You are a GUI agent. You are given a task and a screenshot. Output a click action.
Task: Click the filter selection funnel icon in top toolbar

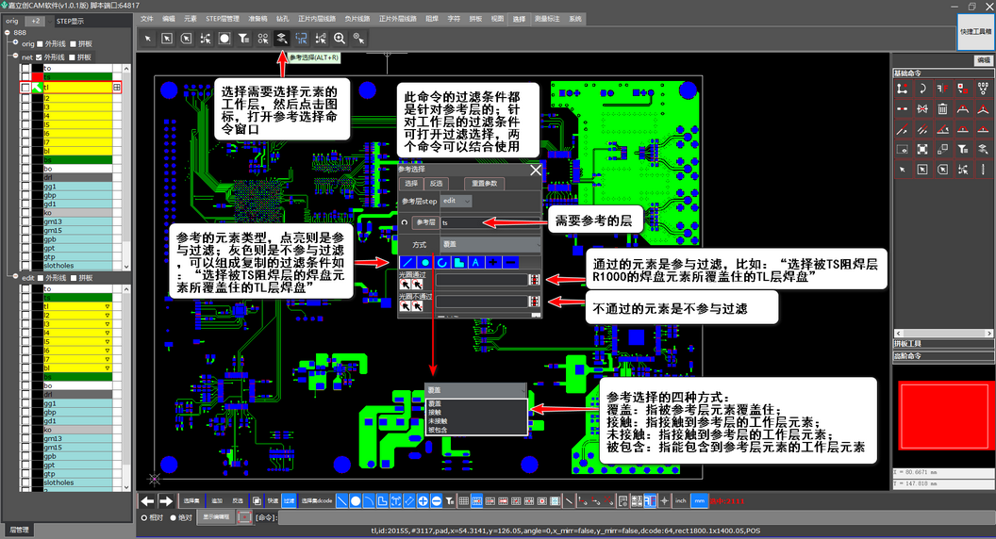click(243, 38)
